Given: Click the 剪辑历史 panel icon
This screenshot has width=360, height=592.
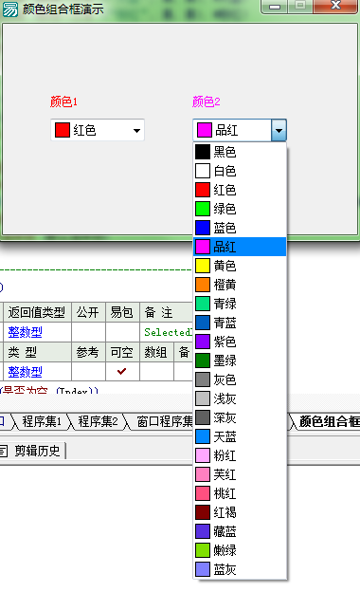Looking at the screenshot, I should point(4,451).
